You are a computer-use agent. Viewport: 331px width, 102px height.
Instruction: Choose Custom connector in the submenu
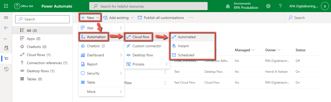(x=147, y=46)
